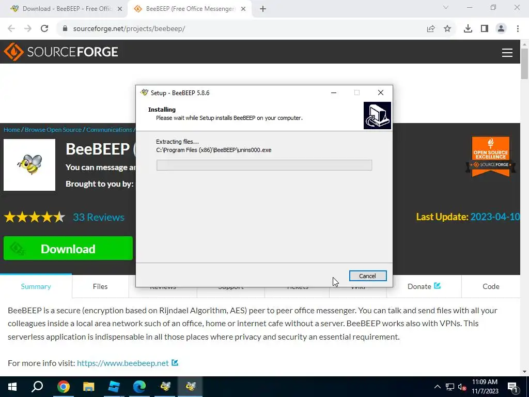Open the Windows Start menu
Image resolution: width=529 pixels, height=397 pixels.
pos(12,387)
